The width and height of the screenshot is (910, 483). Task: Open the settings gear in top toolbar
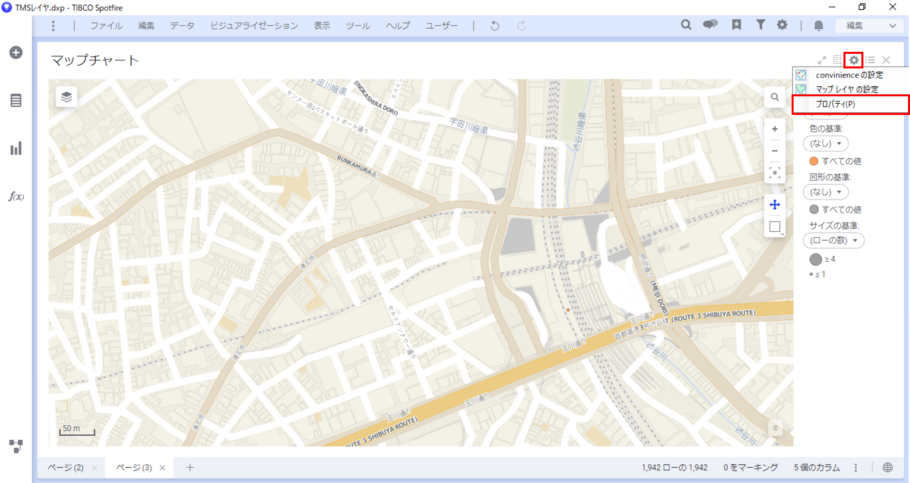click(x=782, y=25)
